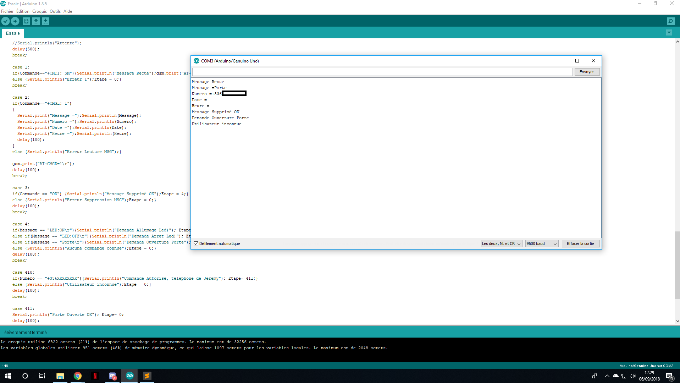Click the 'Utilisateur inconnue' output line

[x=217, y=124]
